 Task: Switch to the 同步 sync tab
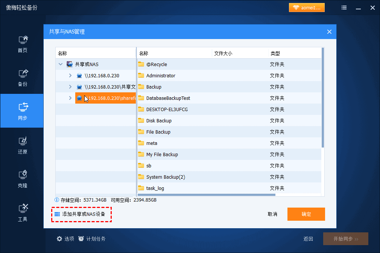coord(23,111)
